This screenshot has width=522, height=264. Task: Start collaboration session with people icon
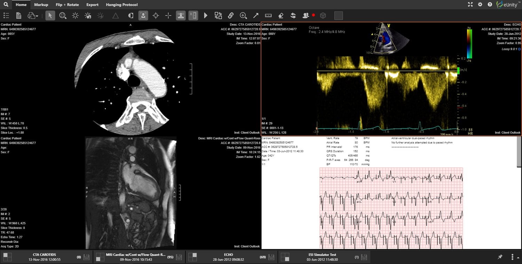[306, 16]
